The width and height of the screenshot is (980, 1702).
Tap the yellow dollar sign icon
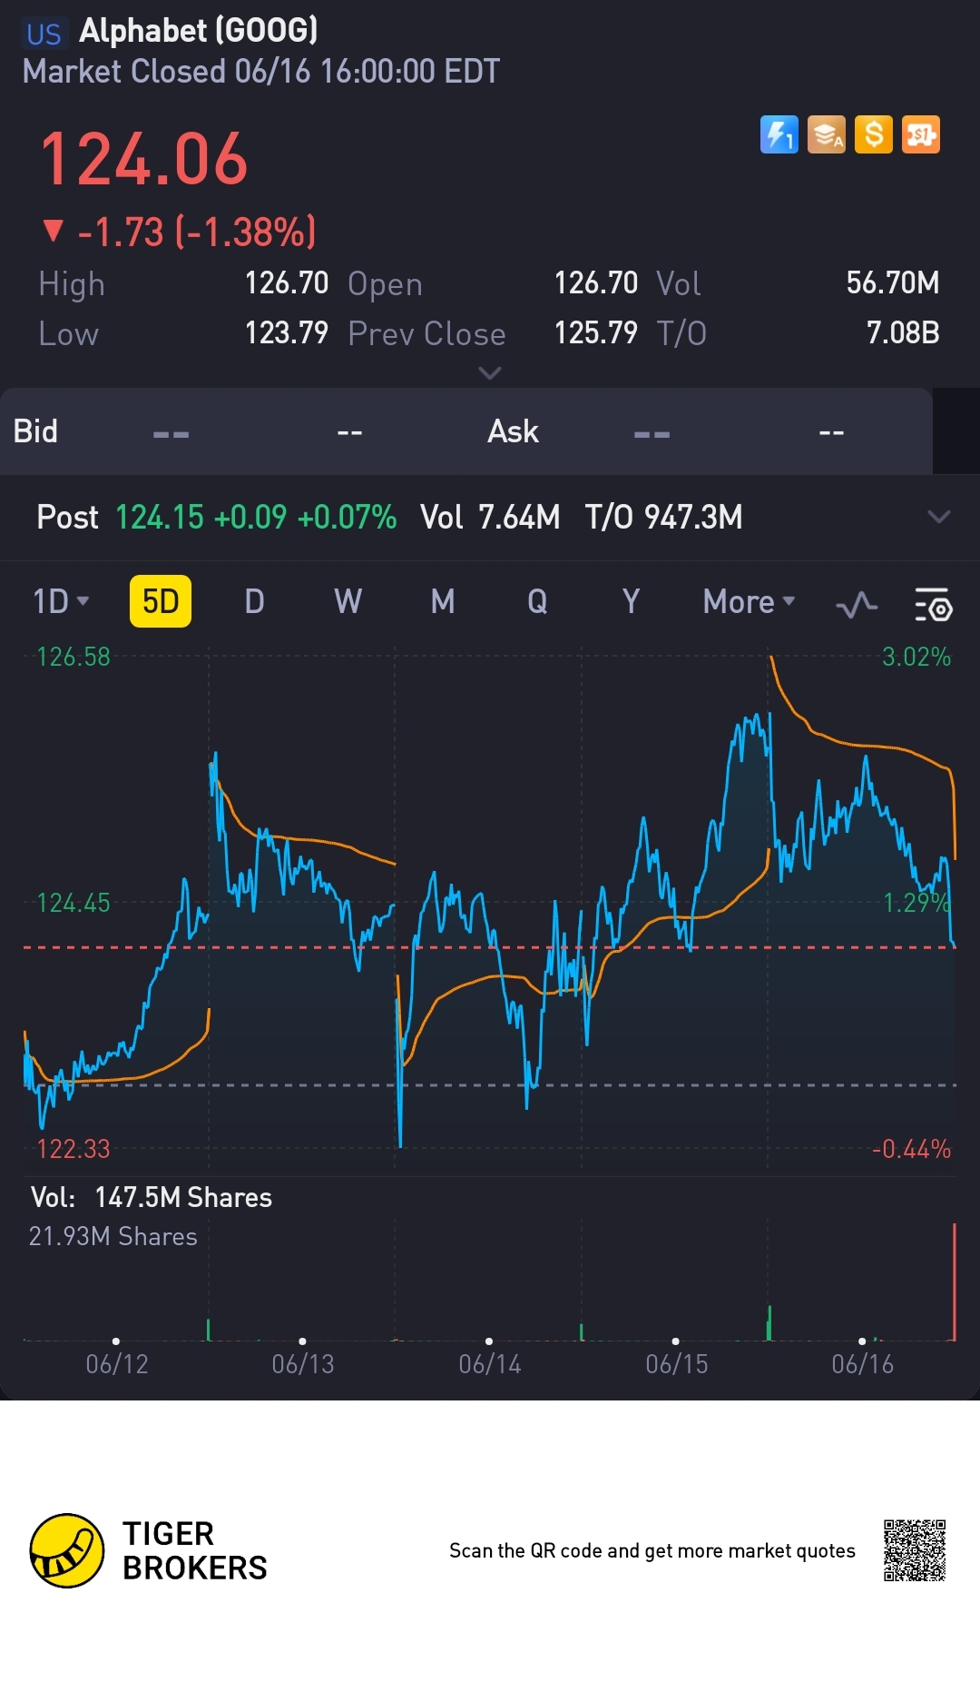tap(874, 135)
